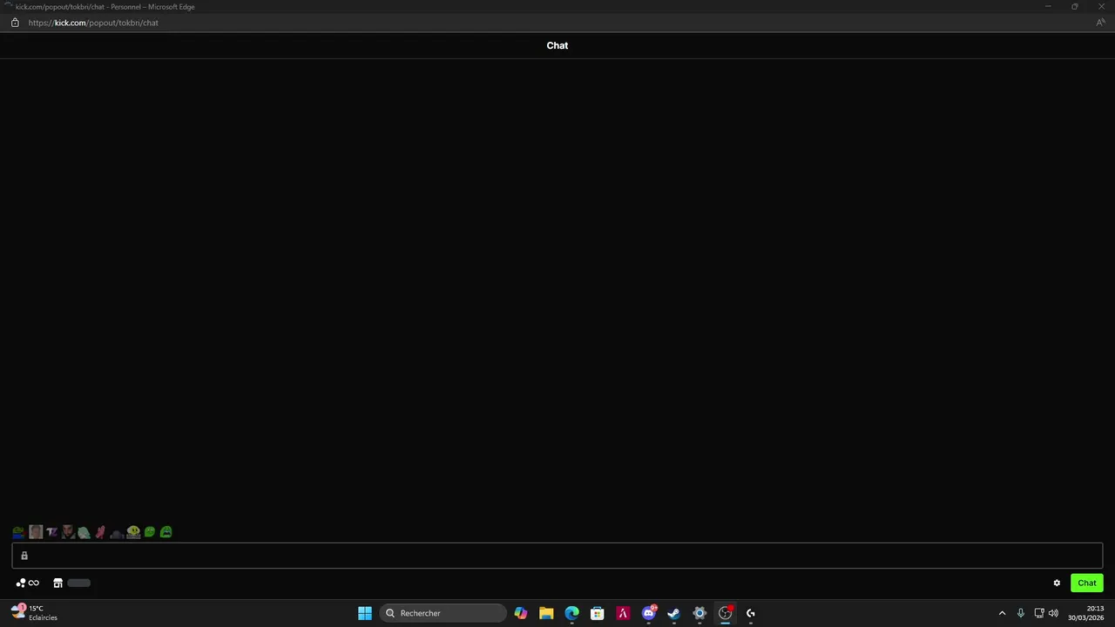The width and height of the screenshot is (1115, 627).
Task: Open chat settings gear icon
Action: tap(1057, 583)
